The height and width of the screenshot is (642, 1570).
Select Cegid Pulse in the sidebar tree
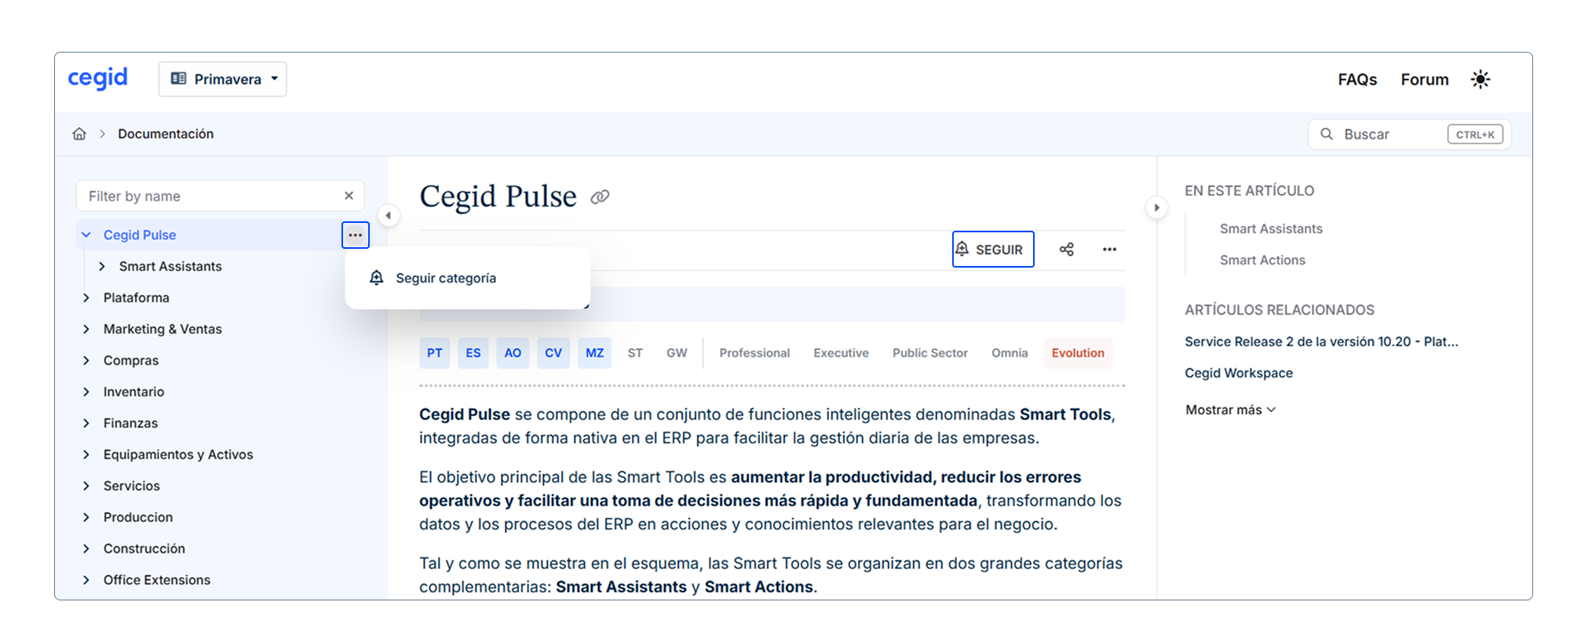point(140,235)
